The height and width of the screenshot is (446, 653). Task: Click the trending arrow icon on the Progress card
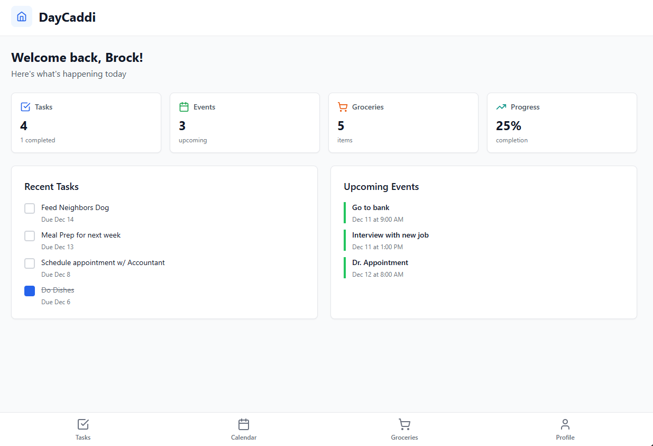(x=501, y=106)
